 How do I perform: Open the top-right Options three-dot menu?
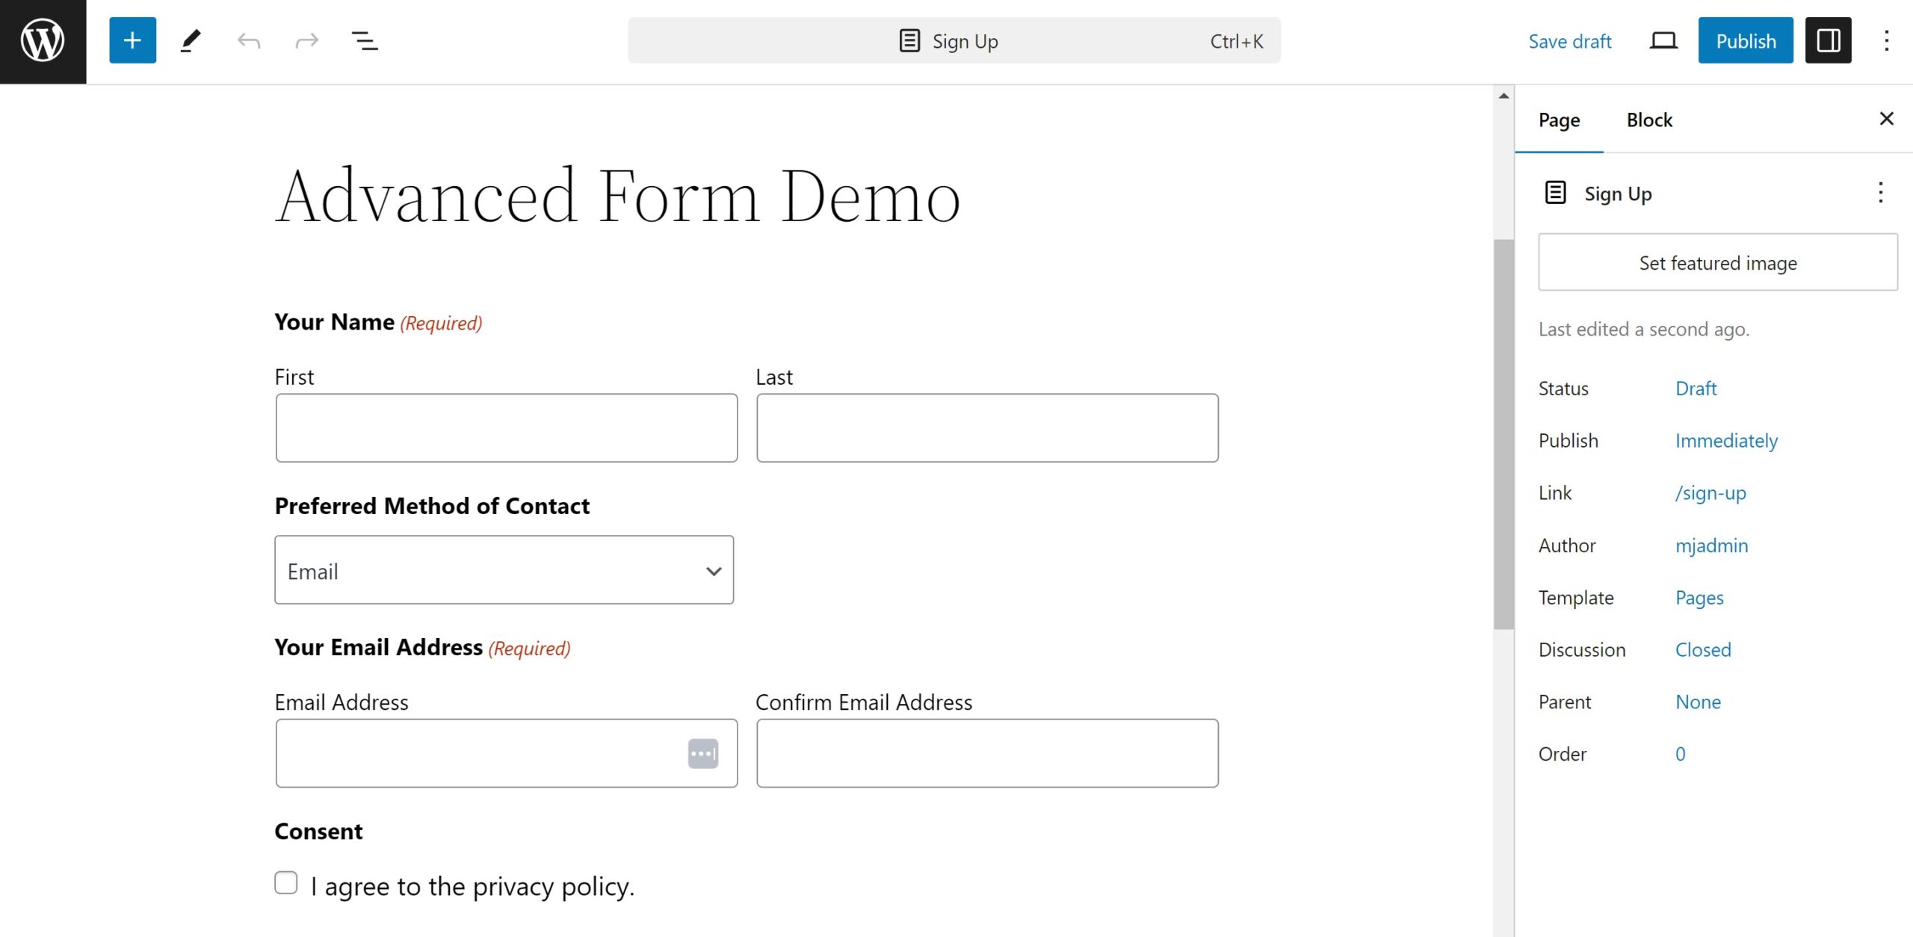[1886, 40]
